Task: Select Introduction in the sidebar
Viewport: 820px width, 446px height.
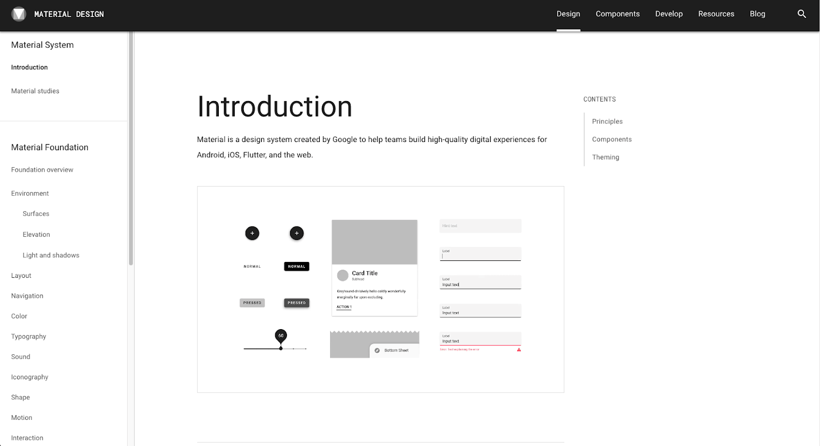Action: click(x=29, y=67)
